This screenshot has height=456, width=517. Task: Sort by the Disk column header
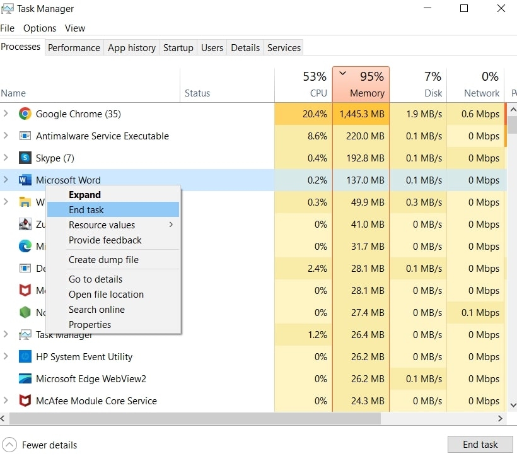(x=418, y=85)
